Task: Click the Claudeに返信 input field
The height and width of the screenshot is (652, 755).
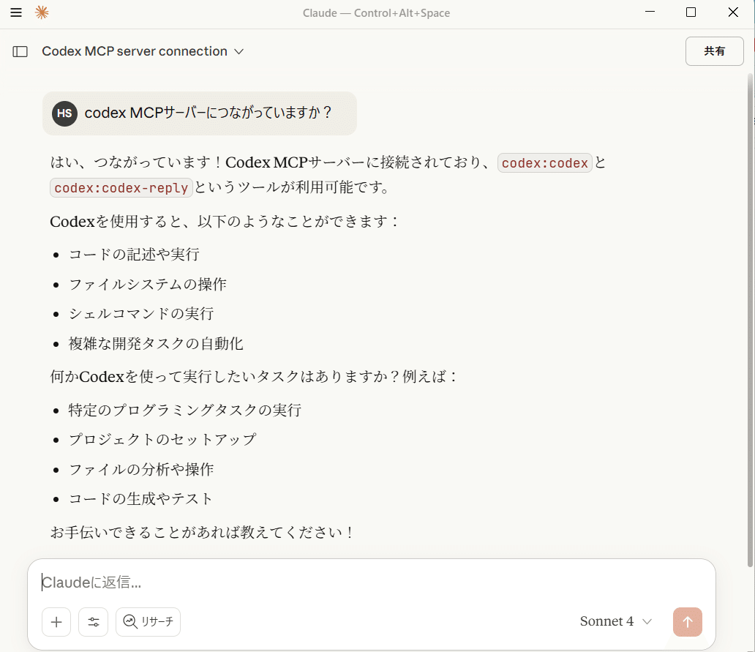Action: click(219, 582)
